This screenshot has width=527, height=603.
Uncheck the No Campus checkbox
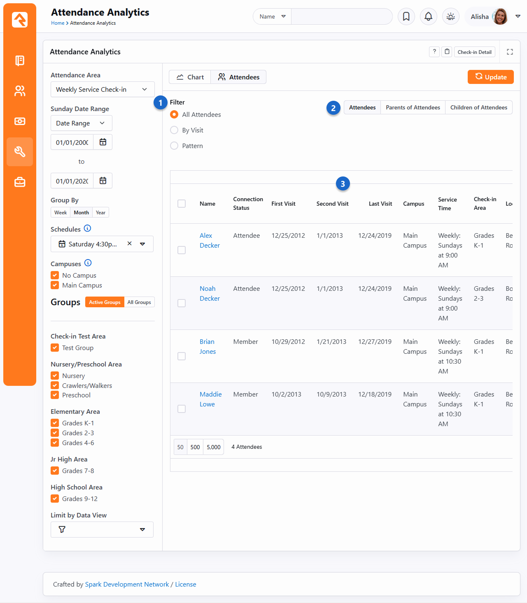tap(55, 275)
